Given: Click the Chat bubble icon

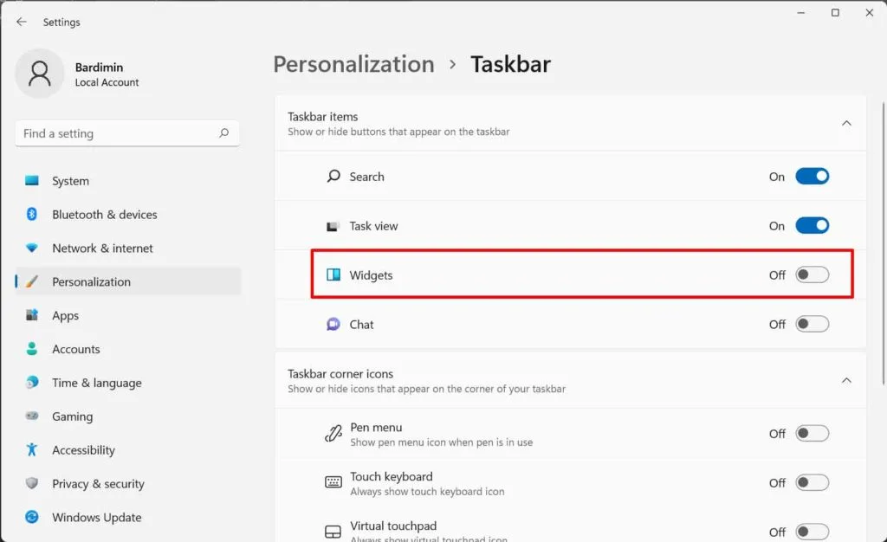Looking at the screenshot, I should (333, 324).
